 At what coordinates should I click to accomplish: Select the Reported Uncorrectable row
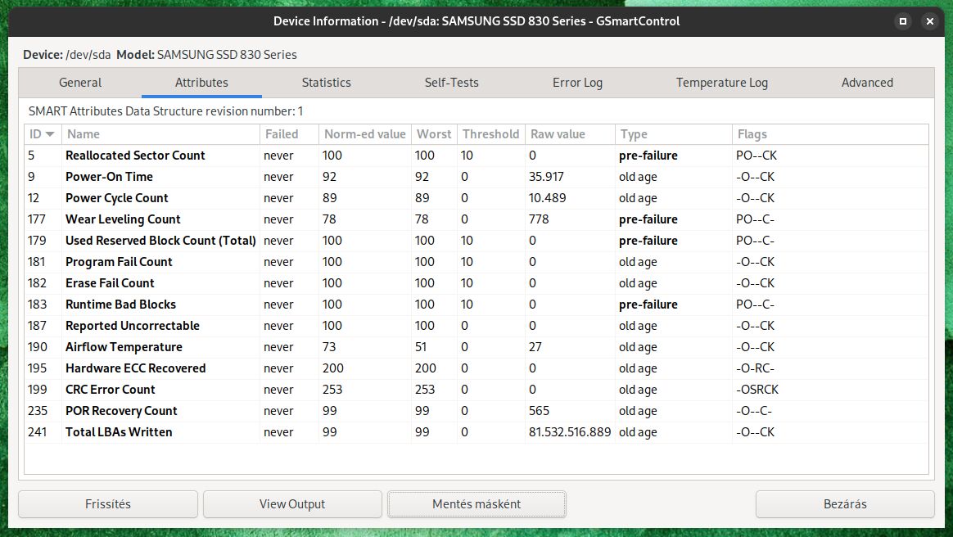(476, 326)
